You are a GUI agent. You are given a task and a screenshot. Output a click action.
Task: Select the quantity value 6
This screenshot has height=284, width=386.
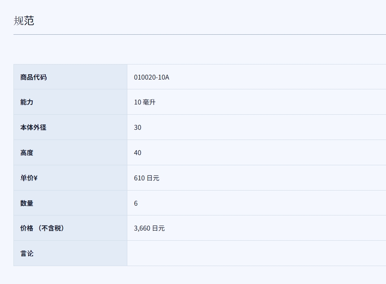tap(136, 204)
